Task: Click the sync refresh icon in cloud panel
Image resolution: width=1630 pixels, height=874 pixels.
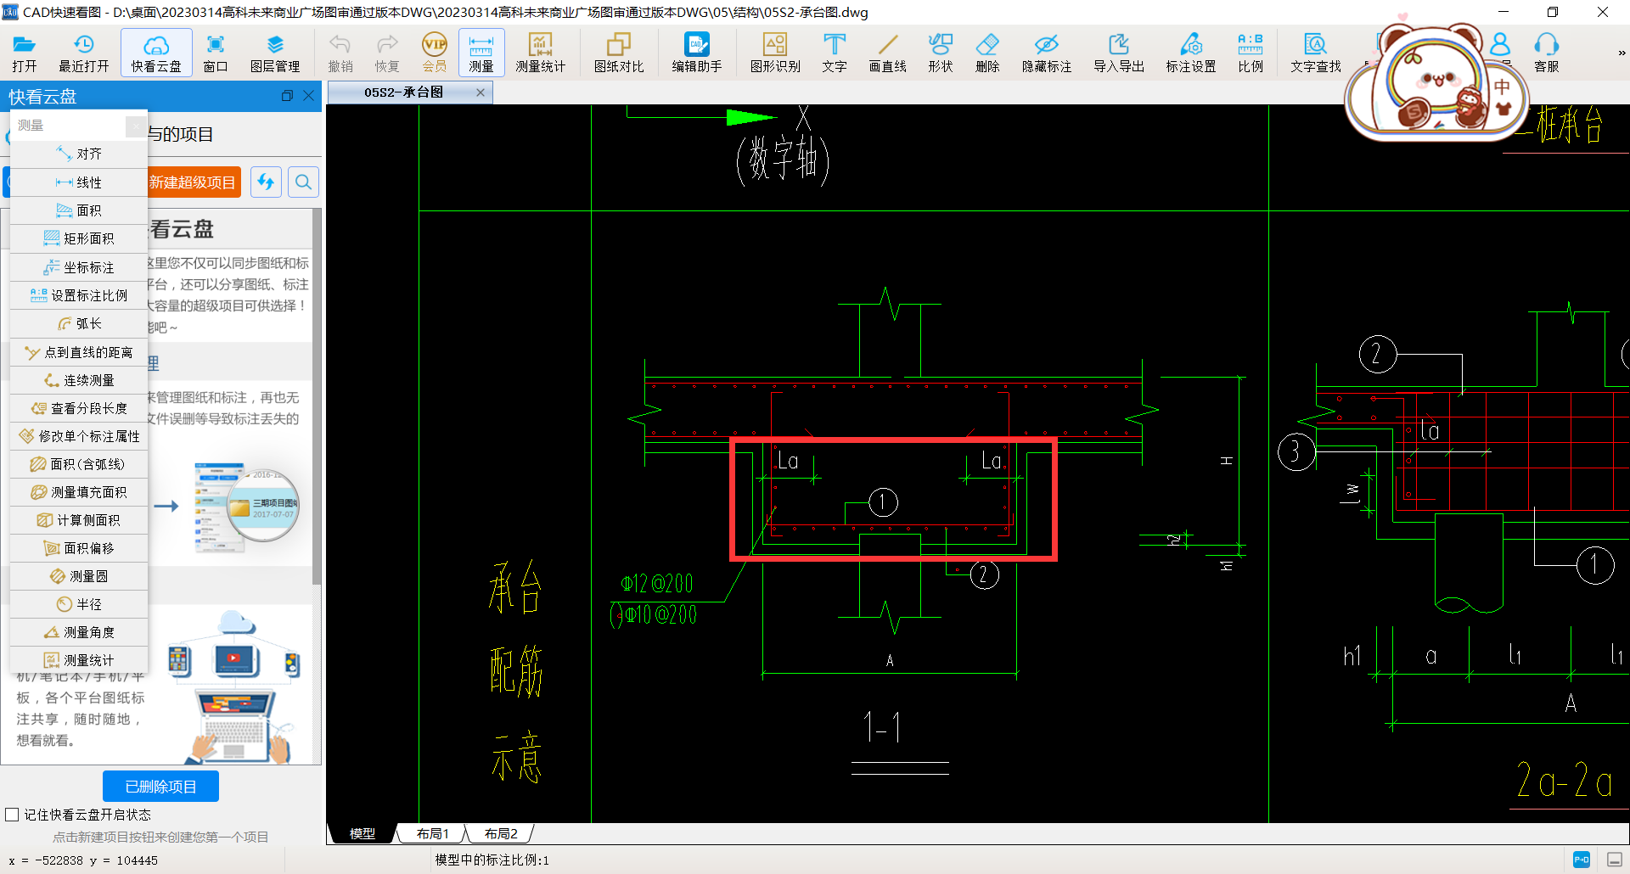Action: (x=266, y=182)
